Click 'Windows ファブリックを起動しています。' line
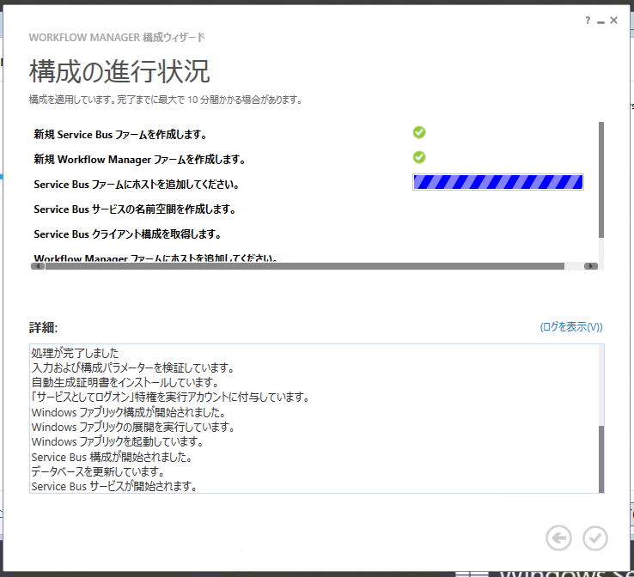The height and width of the screenshot is (577, 634). coord(117,441)
